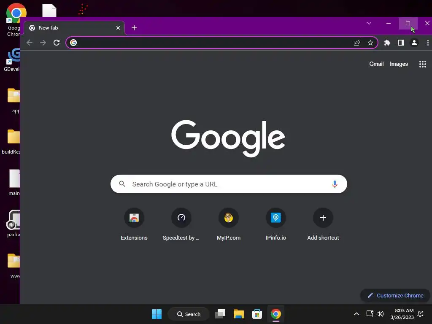Minimize the Chrome window

[x=389, y=23]
